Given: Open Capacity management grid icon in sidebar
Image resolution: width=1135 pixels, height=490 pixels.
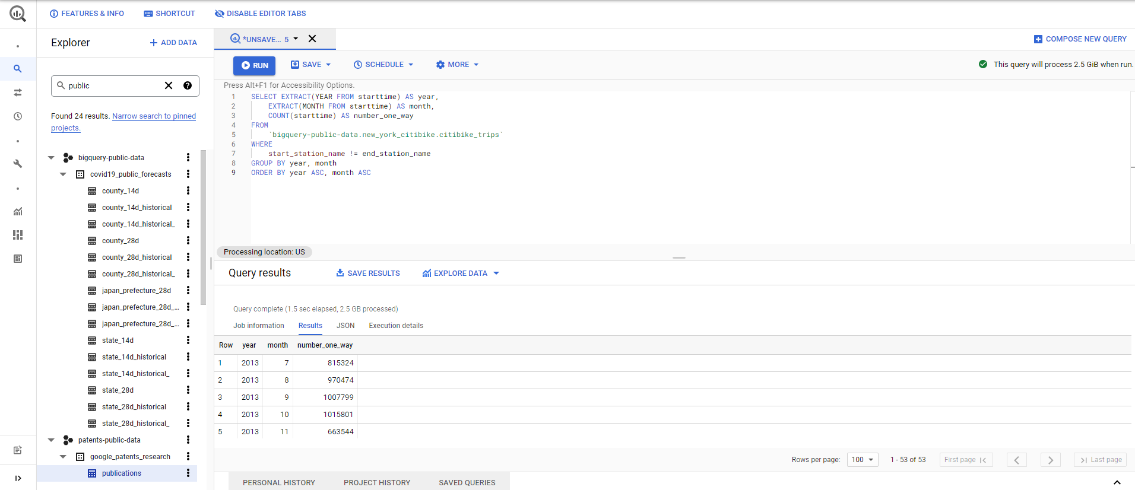Looking at the screenshot, I should point(18,235).
